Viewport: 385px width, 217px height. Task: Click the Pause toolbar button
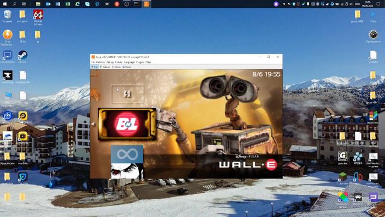click(x=116, y=67)
